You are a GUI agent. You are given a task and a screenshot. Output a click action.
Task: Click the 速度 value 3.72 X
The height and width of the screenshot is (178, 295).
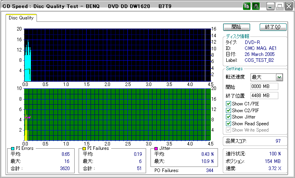click(275, 168)
